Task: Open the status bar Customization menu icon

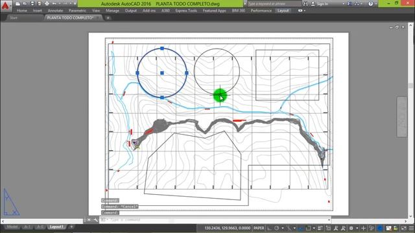Action: click(411, 228)
